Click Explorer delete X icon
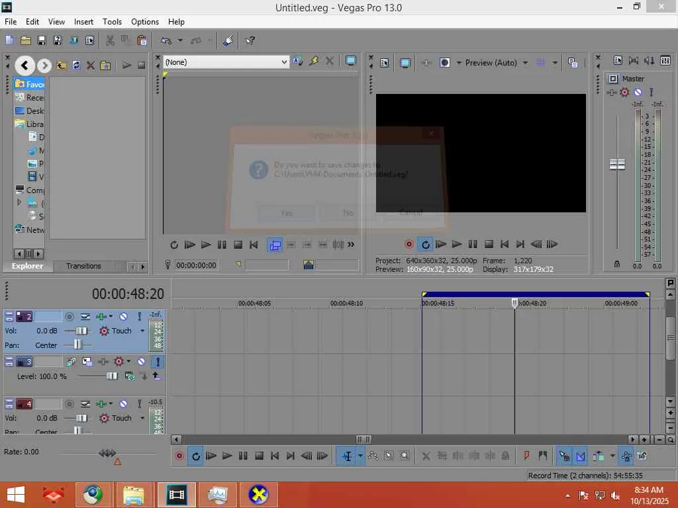Viewport: 678px width, 508px height. tap(90, 65)
